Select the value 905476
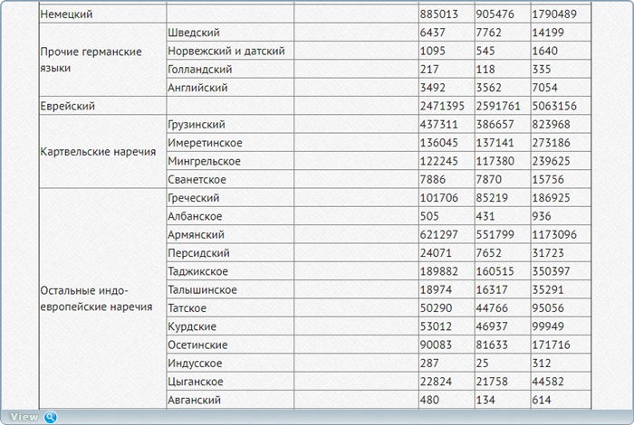The image size is (634, 425). coord(495,14)
